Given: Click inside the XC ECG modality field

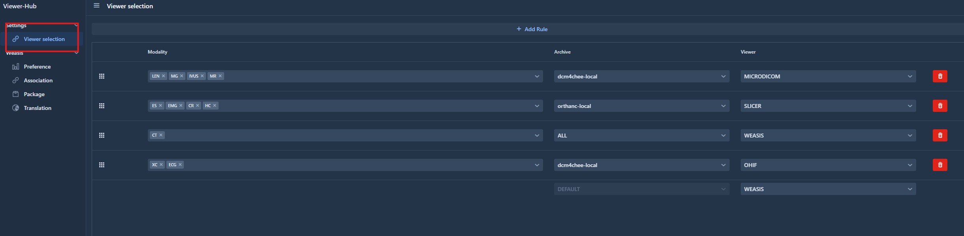Looking at the screenshot, I should (x=356, y=165).
